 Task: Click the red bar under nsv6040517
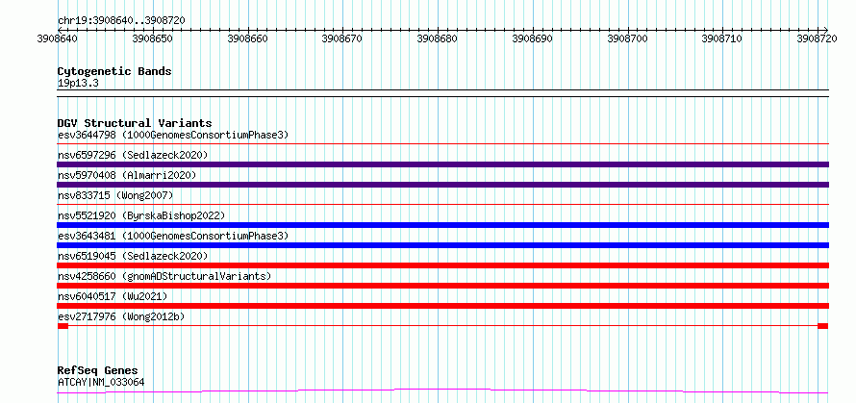442,306
